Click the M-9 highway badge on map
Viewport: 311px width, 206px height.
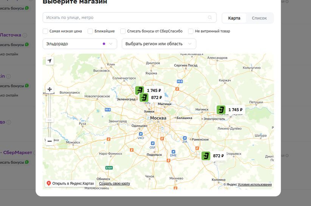pyautogui.click(x=107, y=110)
